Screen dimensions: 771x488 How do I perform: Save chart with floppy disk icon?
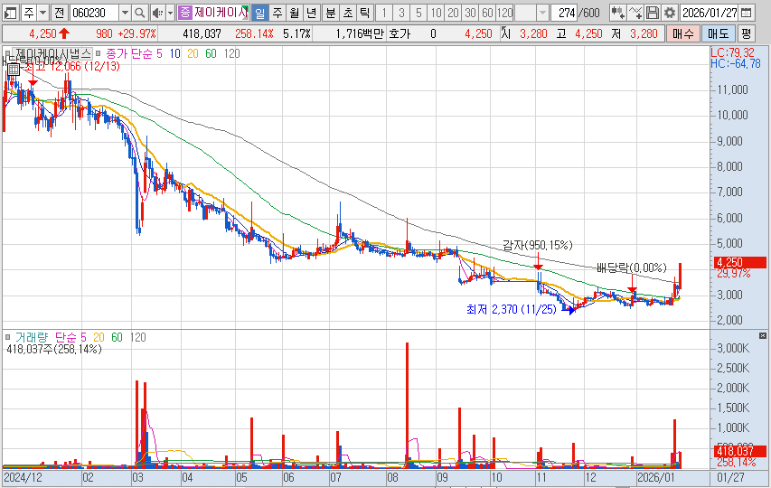tap(652, 13)
